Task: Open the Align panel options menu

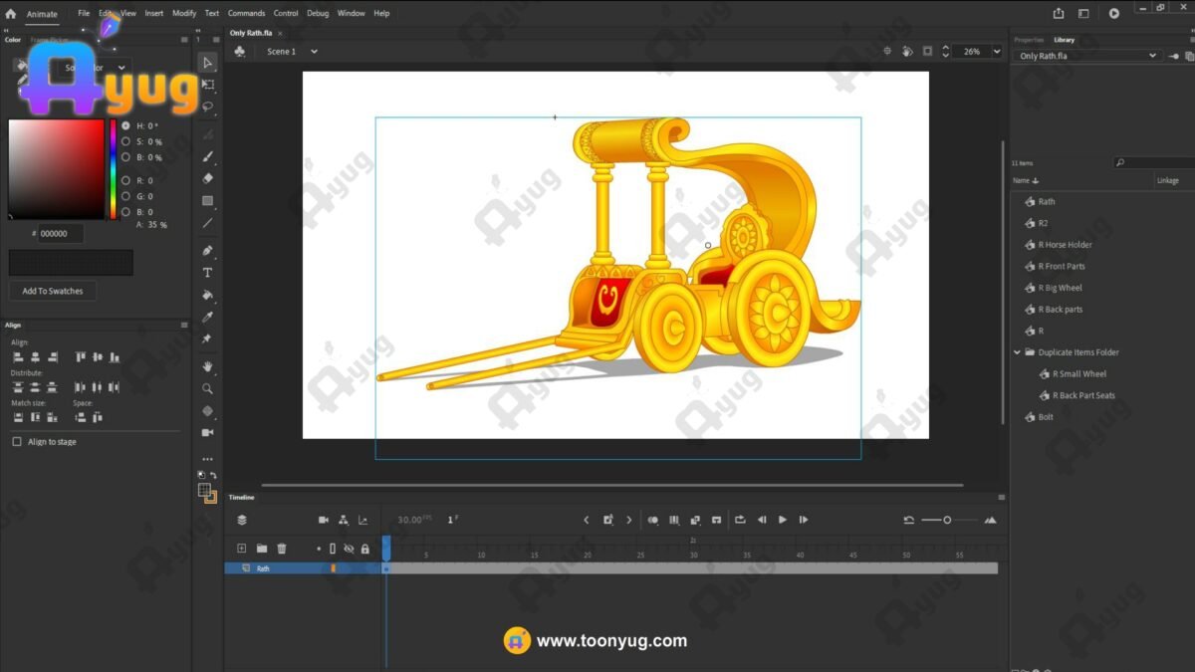Action: 184,325
